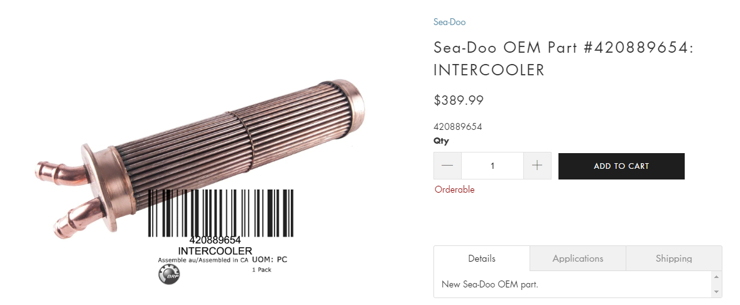Decrease quantity with the minus icon
Image resolution: width=740 pixels, height=305 pixels.
tap(447, 166)
